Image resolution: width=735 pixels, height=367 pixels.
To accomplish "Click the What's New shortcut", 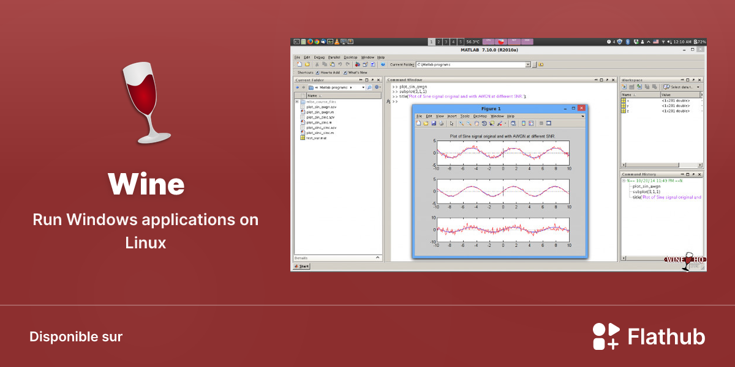I will tap(355, 72).
